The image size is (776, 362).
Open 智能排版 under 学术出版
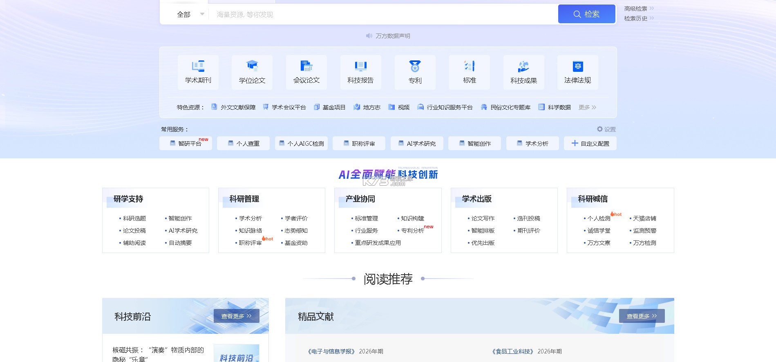[x=483, y=231]
